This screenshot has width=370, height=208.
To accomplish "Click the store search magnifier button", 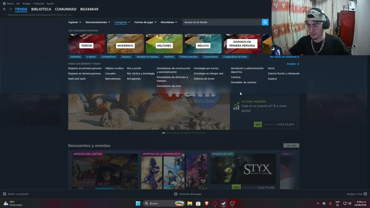I will [265, 22].
